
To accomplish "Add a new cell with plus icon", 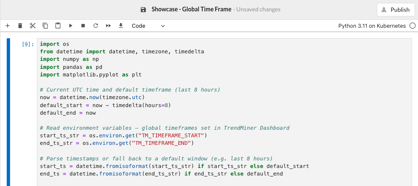I will tap(7, 26).
